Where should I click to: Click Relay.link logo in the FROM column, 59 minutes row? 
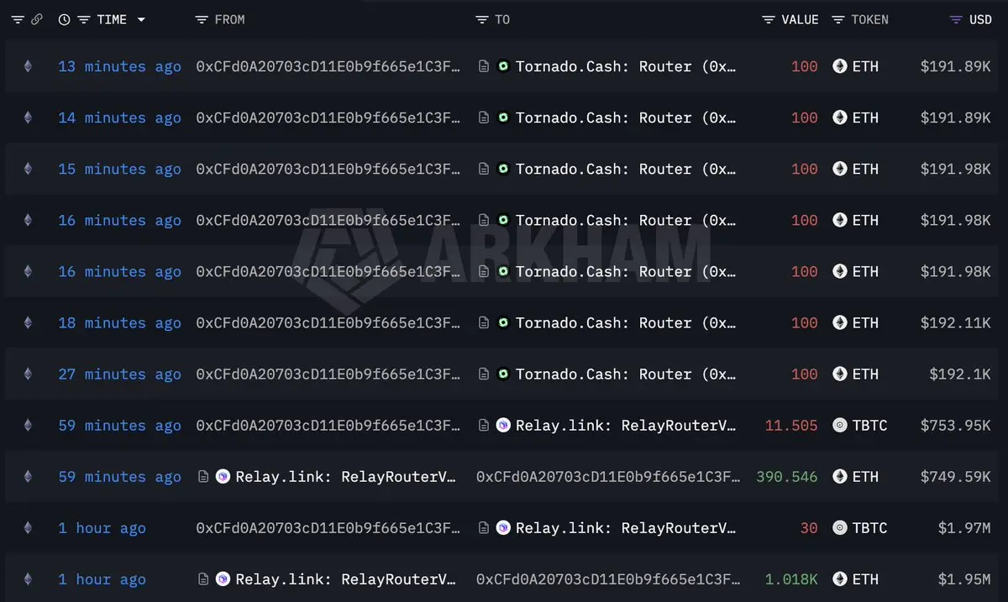pos(223,477)
